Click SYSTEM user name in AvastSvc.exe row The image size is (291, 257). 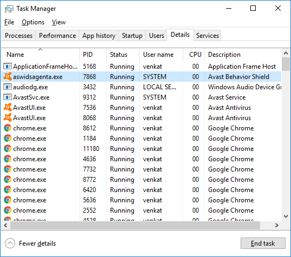154,97
